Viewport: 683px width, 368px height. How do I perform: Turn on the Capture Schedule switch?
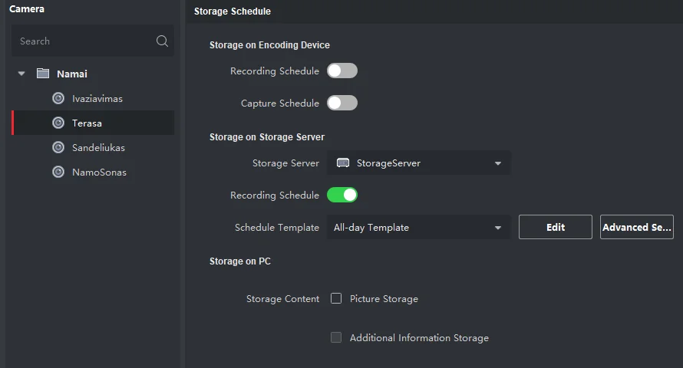tap(342, 103)
